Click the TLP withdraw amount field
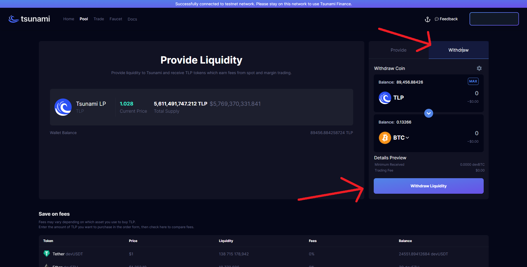Screen dimensions: 527x267 point(476,93)
